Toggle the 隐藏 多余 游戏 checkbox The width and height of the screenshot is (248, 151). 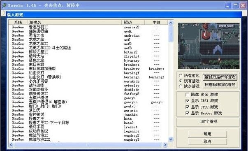coord(187,95)
